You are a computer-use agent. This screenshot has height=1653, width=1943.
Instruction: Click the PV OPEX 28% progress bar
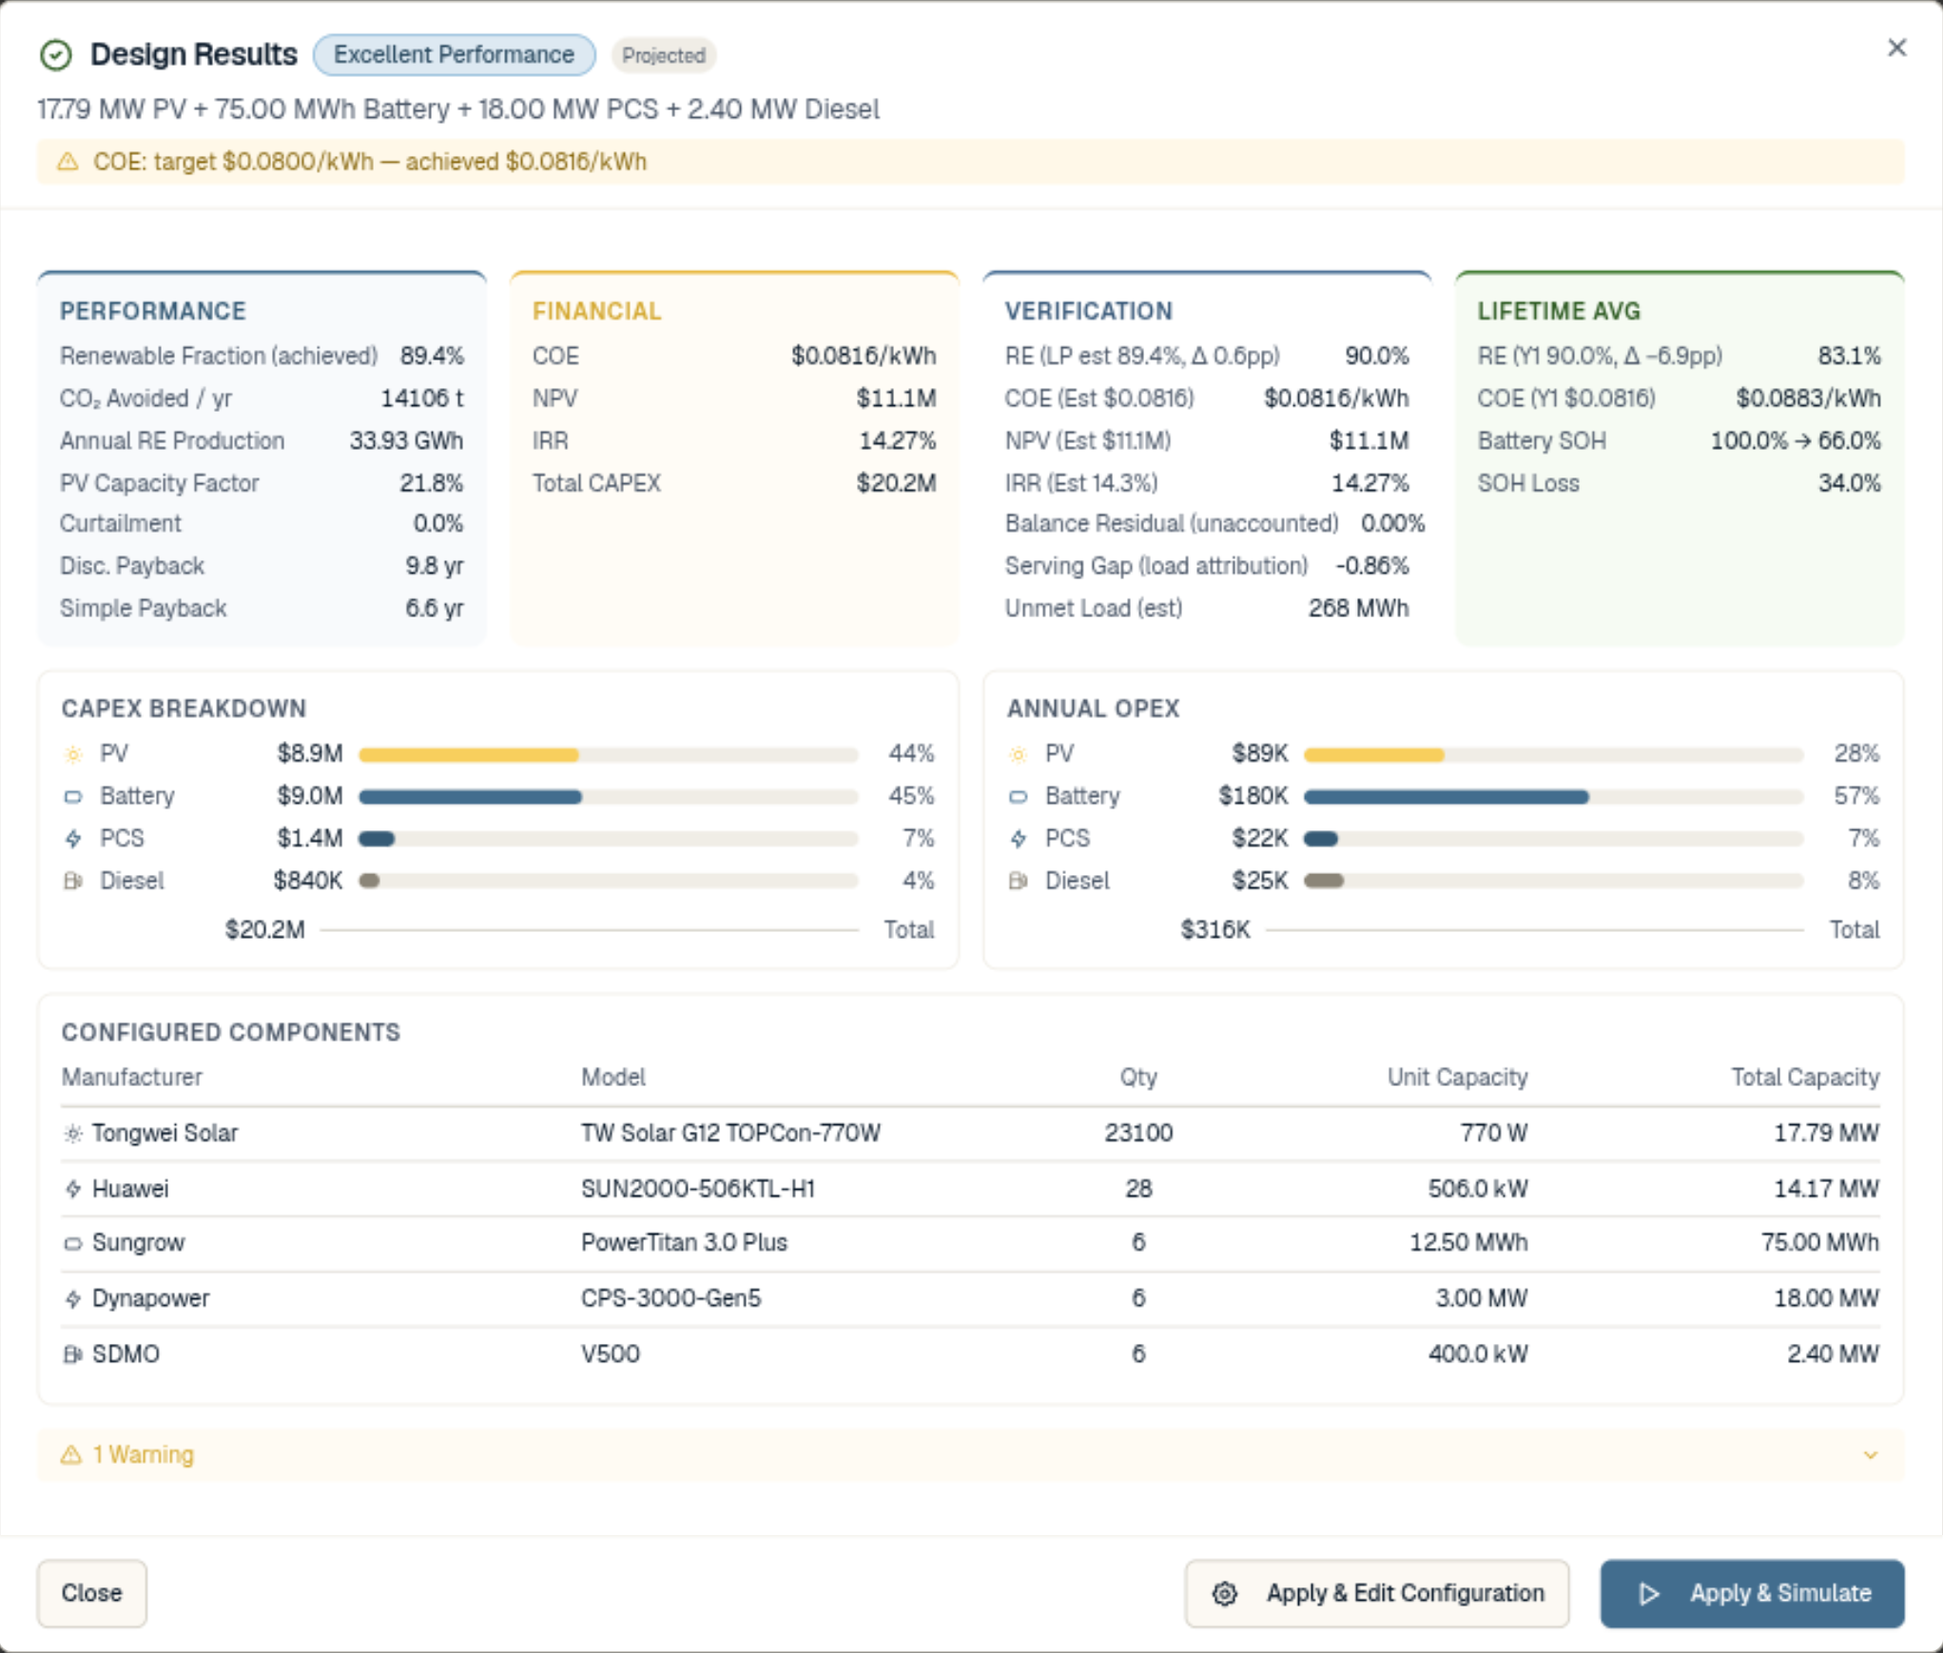[1554, 754]
